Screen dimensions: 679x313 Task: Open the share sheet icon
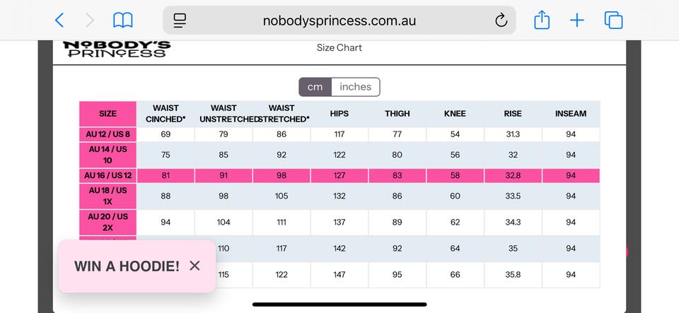(x=542, y=20)
